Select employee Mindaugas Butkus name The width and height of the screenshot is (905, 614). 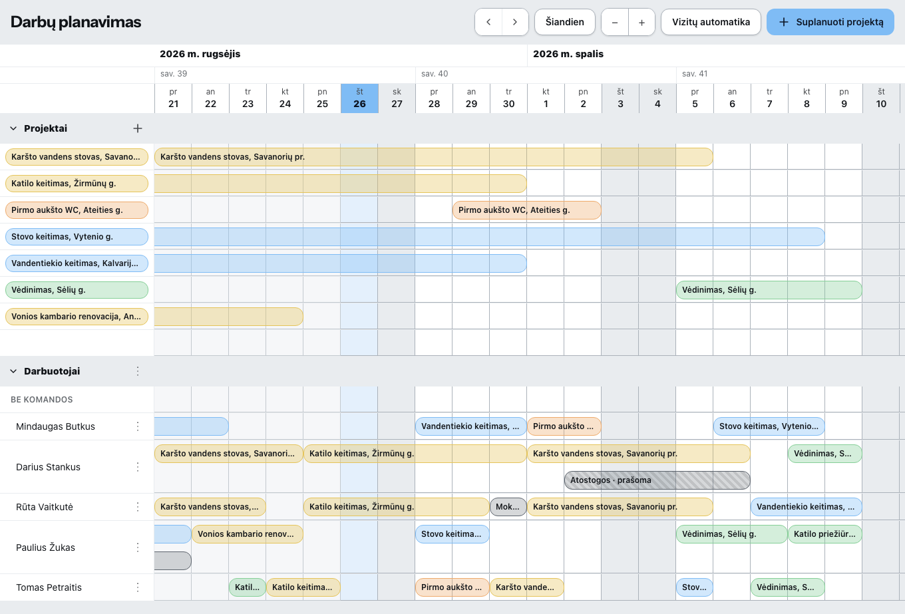(x=55, y=426)
